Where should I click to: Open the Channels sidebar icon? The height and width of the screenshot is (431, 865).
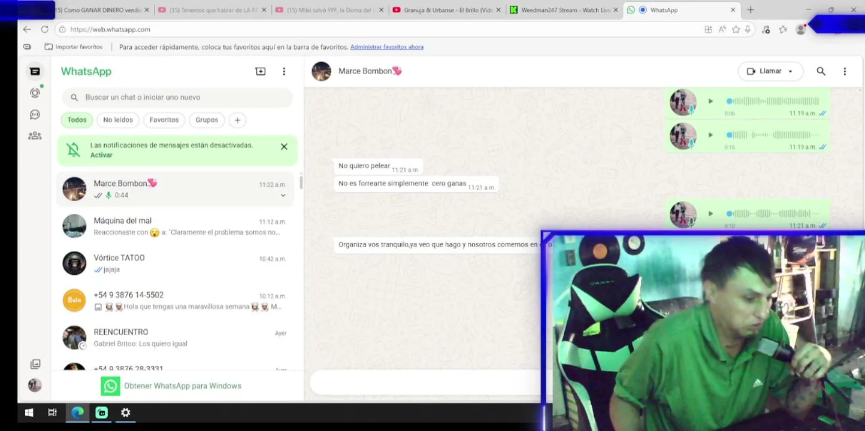35,114
